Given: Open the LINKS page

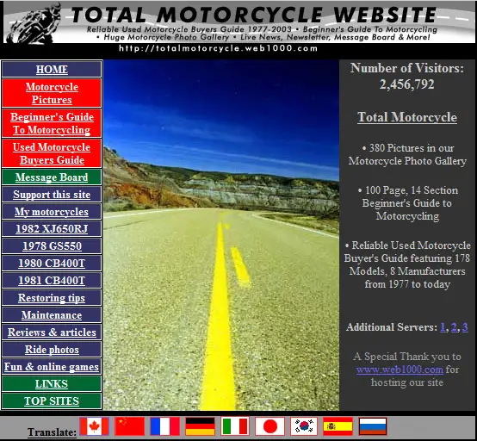Looking at the screenshot, I should 52,384.
